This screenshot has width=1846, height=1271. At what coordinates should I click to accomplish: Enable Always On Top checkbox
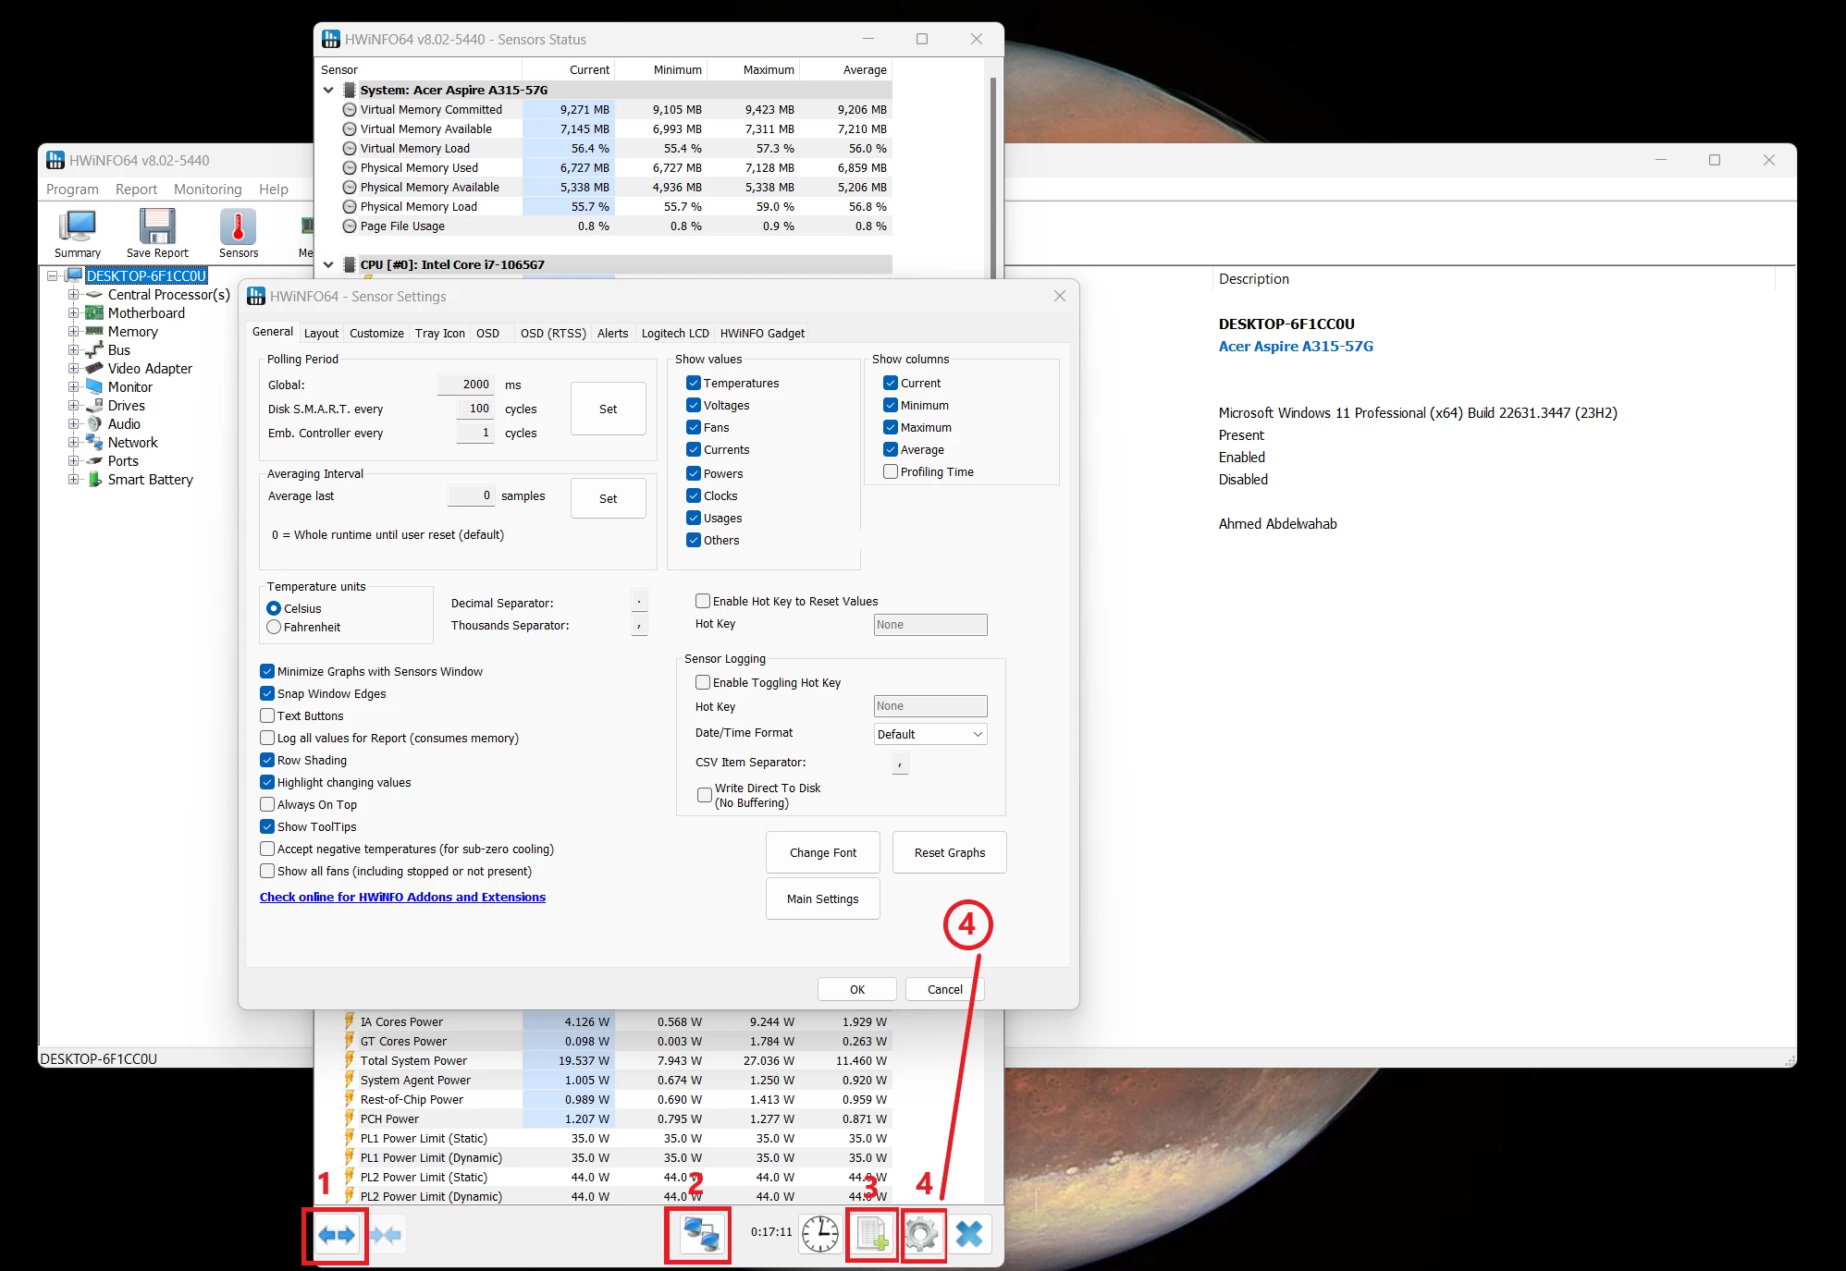click(267, 804)
